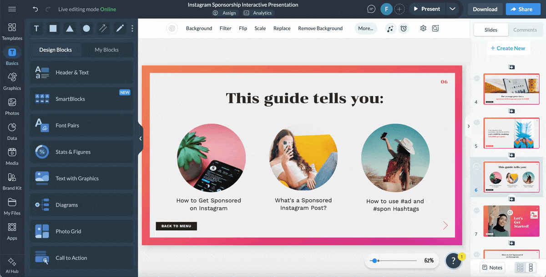
Task: Click the preview magnifier icon
Action: pyautogui.click(x=435, y=28)
